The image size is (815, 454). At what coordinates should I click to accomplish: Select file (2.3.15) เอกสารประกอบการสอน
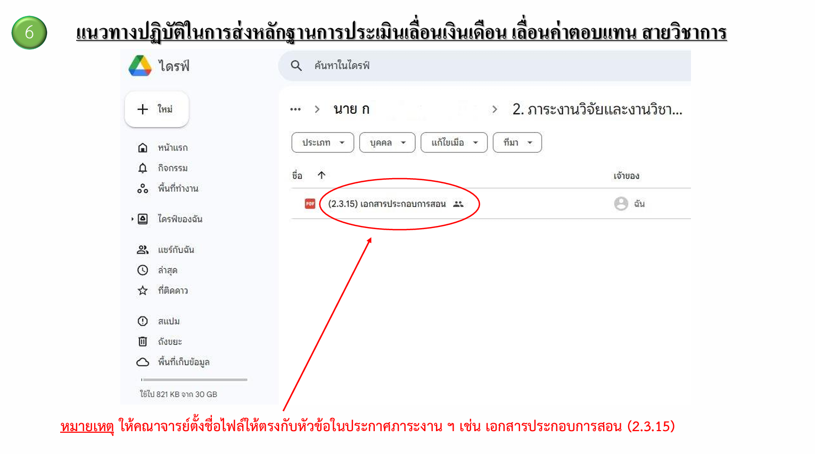click(387, 204)
